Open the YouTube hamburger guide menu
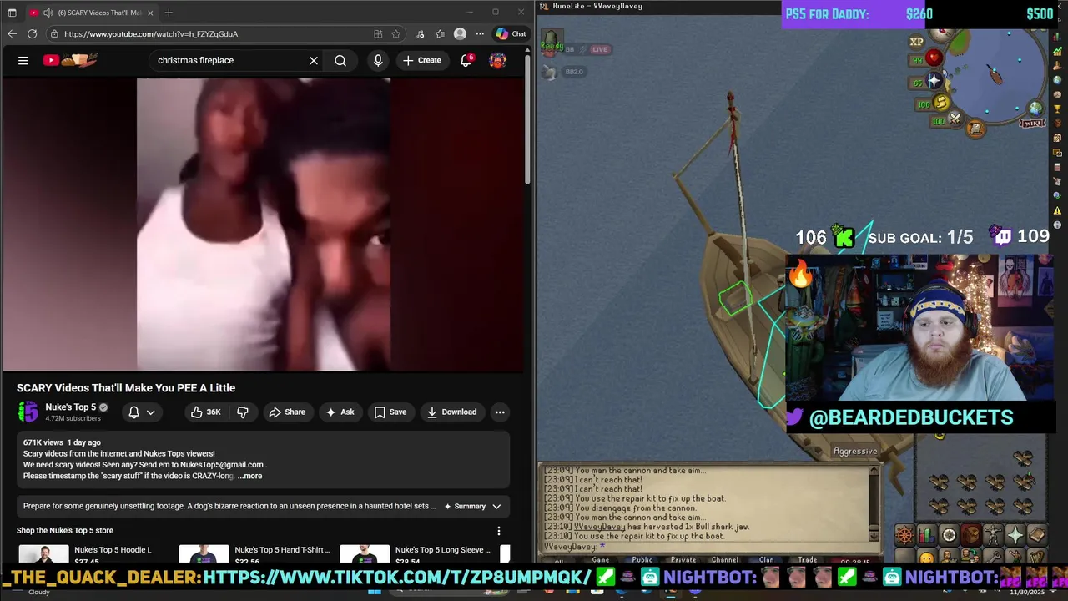This screenshot has height=601, width=1068. point(23,60)
